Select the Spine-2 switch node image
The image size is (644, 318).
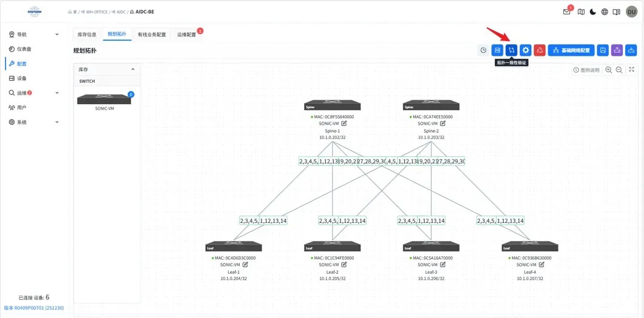pyautogui.click(x=431, y=105)
